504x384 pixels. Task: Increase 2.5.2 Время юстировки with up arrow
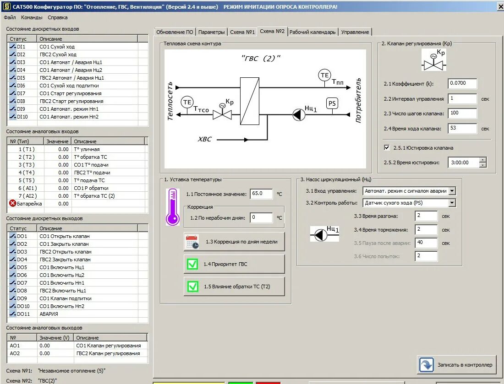pos(483,160)
